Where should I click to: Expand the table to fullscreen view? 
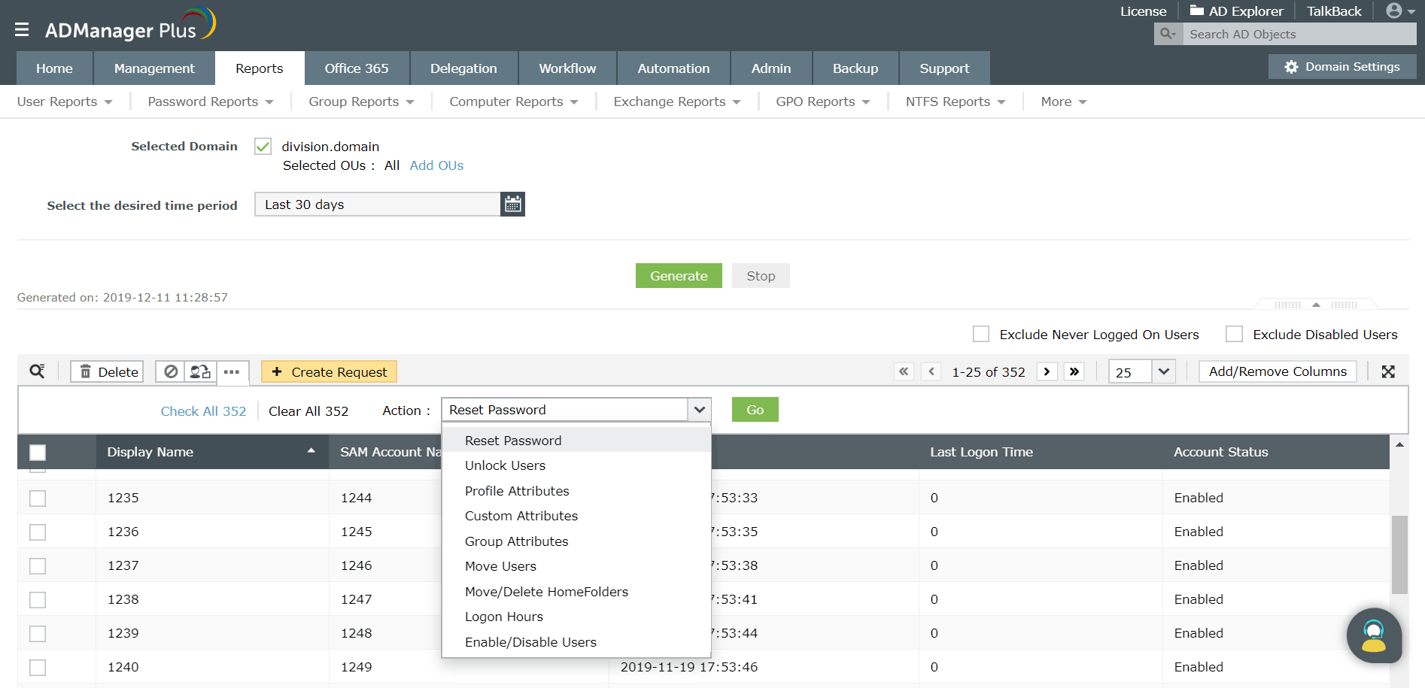click(x=1388, y=371)
